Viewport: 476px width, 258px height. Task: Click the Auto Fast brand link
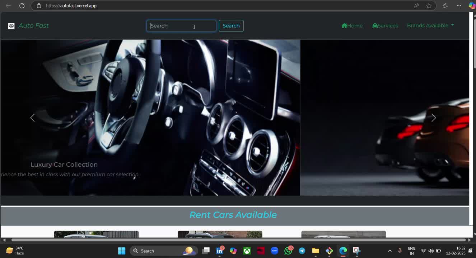click(33, 26)
